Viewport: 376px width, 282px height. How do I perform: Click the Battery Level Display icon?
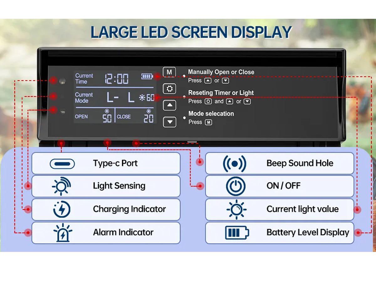(x=237, y=232)
